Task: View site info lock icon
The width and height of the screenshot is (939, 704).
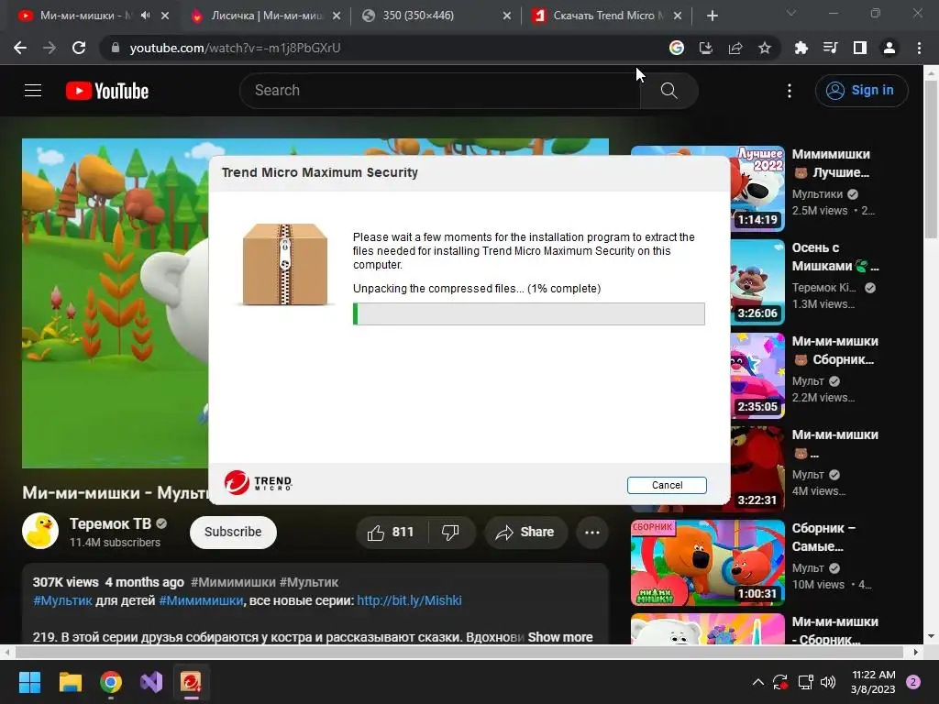Action: pos(115,48)
